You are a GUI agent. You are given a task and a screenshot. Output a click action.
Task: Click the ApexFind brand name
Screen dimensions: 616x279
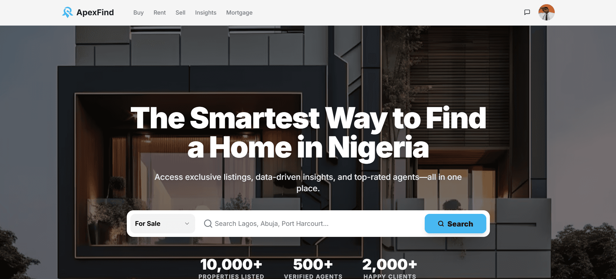[x=95, y=12]
